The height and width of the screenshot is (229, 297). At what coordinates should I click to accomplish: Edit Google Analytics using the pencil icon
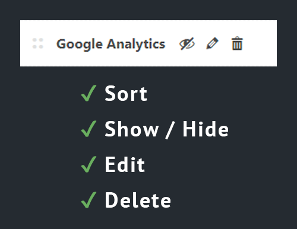[212, 43]
